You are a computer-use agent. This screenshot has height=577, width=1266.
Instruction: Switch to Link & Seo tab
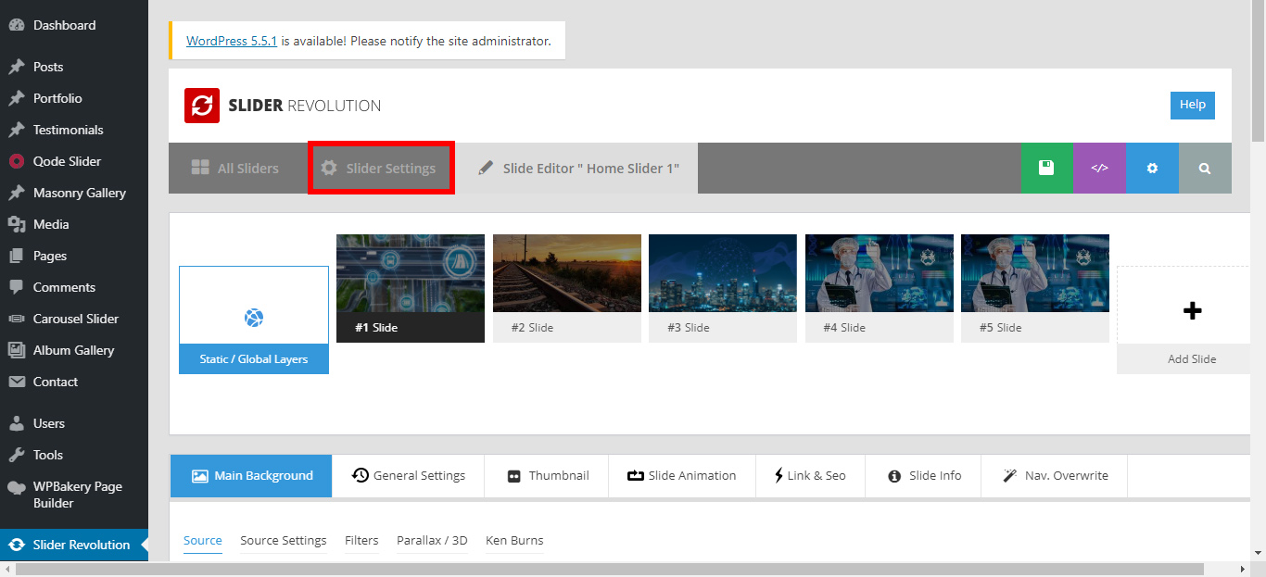(810, 476)
